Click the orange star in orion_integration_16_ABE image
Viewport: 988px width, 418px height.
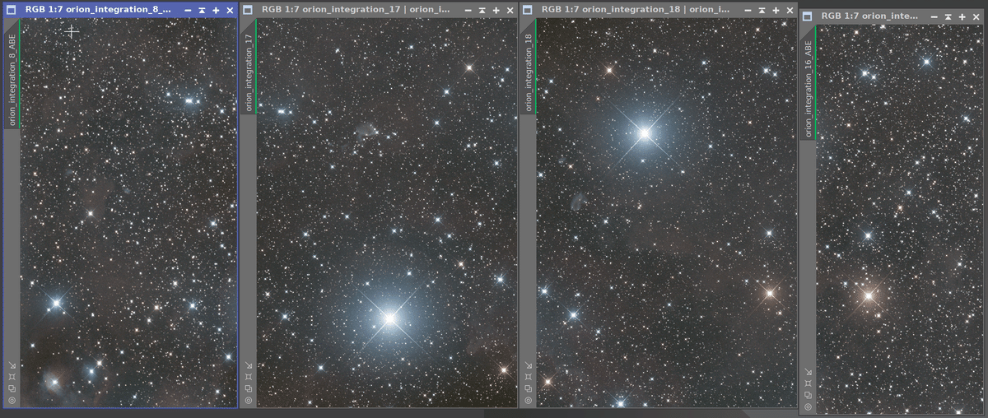pos(868,295)
